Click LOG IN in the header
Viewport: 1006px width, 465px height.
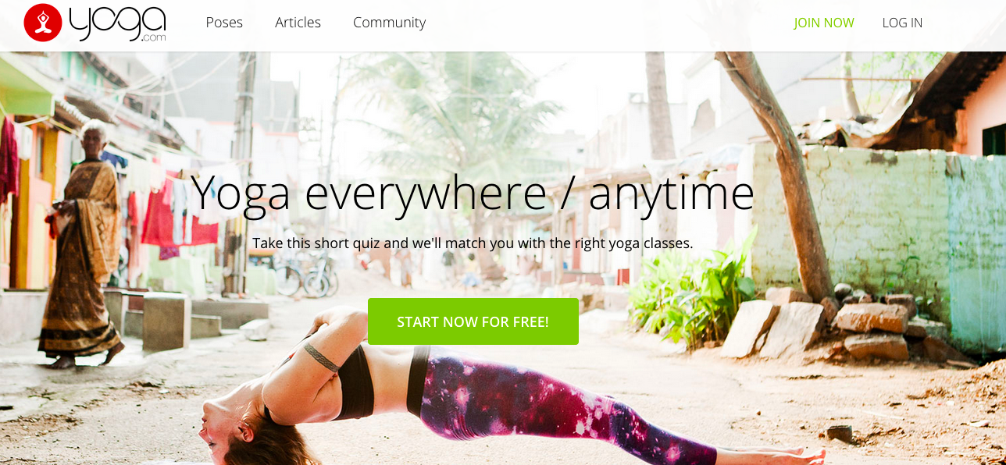(902, 23)
